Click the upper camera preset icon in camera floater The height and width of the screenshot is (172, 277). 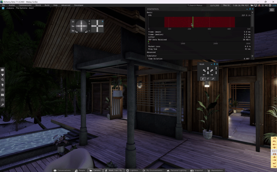coord(73,26)
